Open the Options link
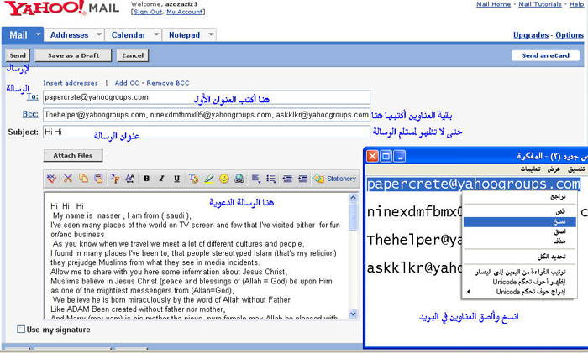588x353 pixels. point(570,35)
